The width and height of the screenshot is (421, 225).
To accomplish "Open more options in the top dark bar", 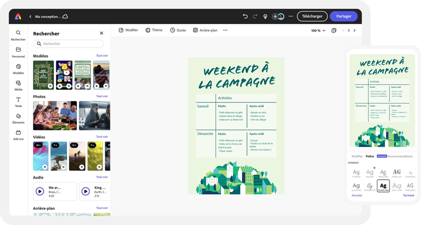I will coord(291,16).
